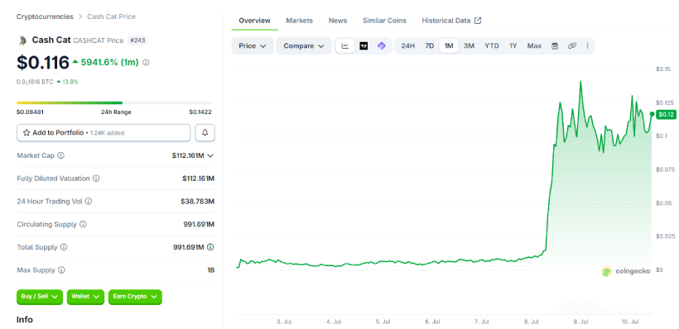The image size is (679, 329).
Task: Open the calendar date range picker
Action: pos(555,45)
